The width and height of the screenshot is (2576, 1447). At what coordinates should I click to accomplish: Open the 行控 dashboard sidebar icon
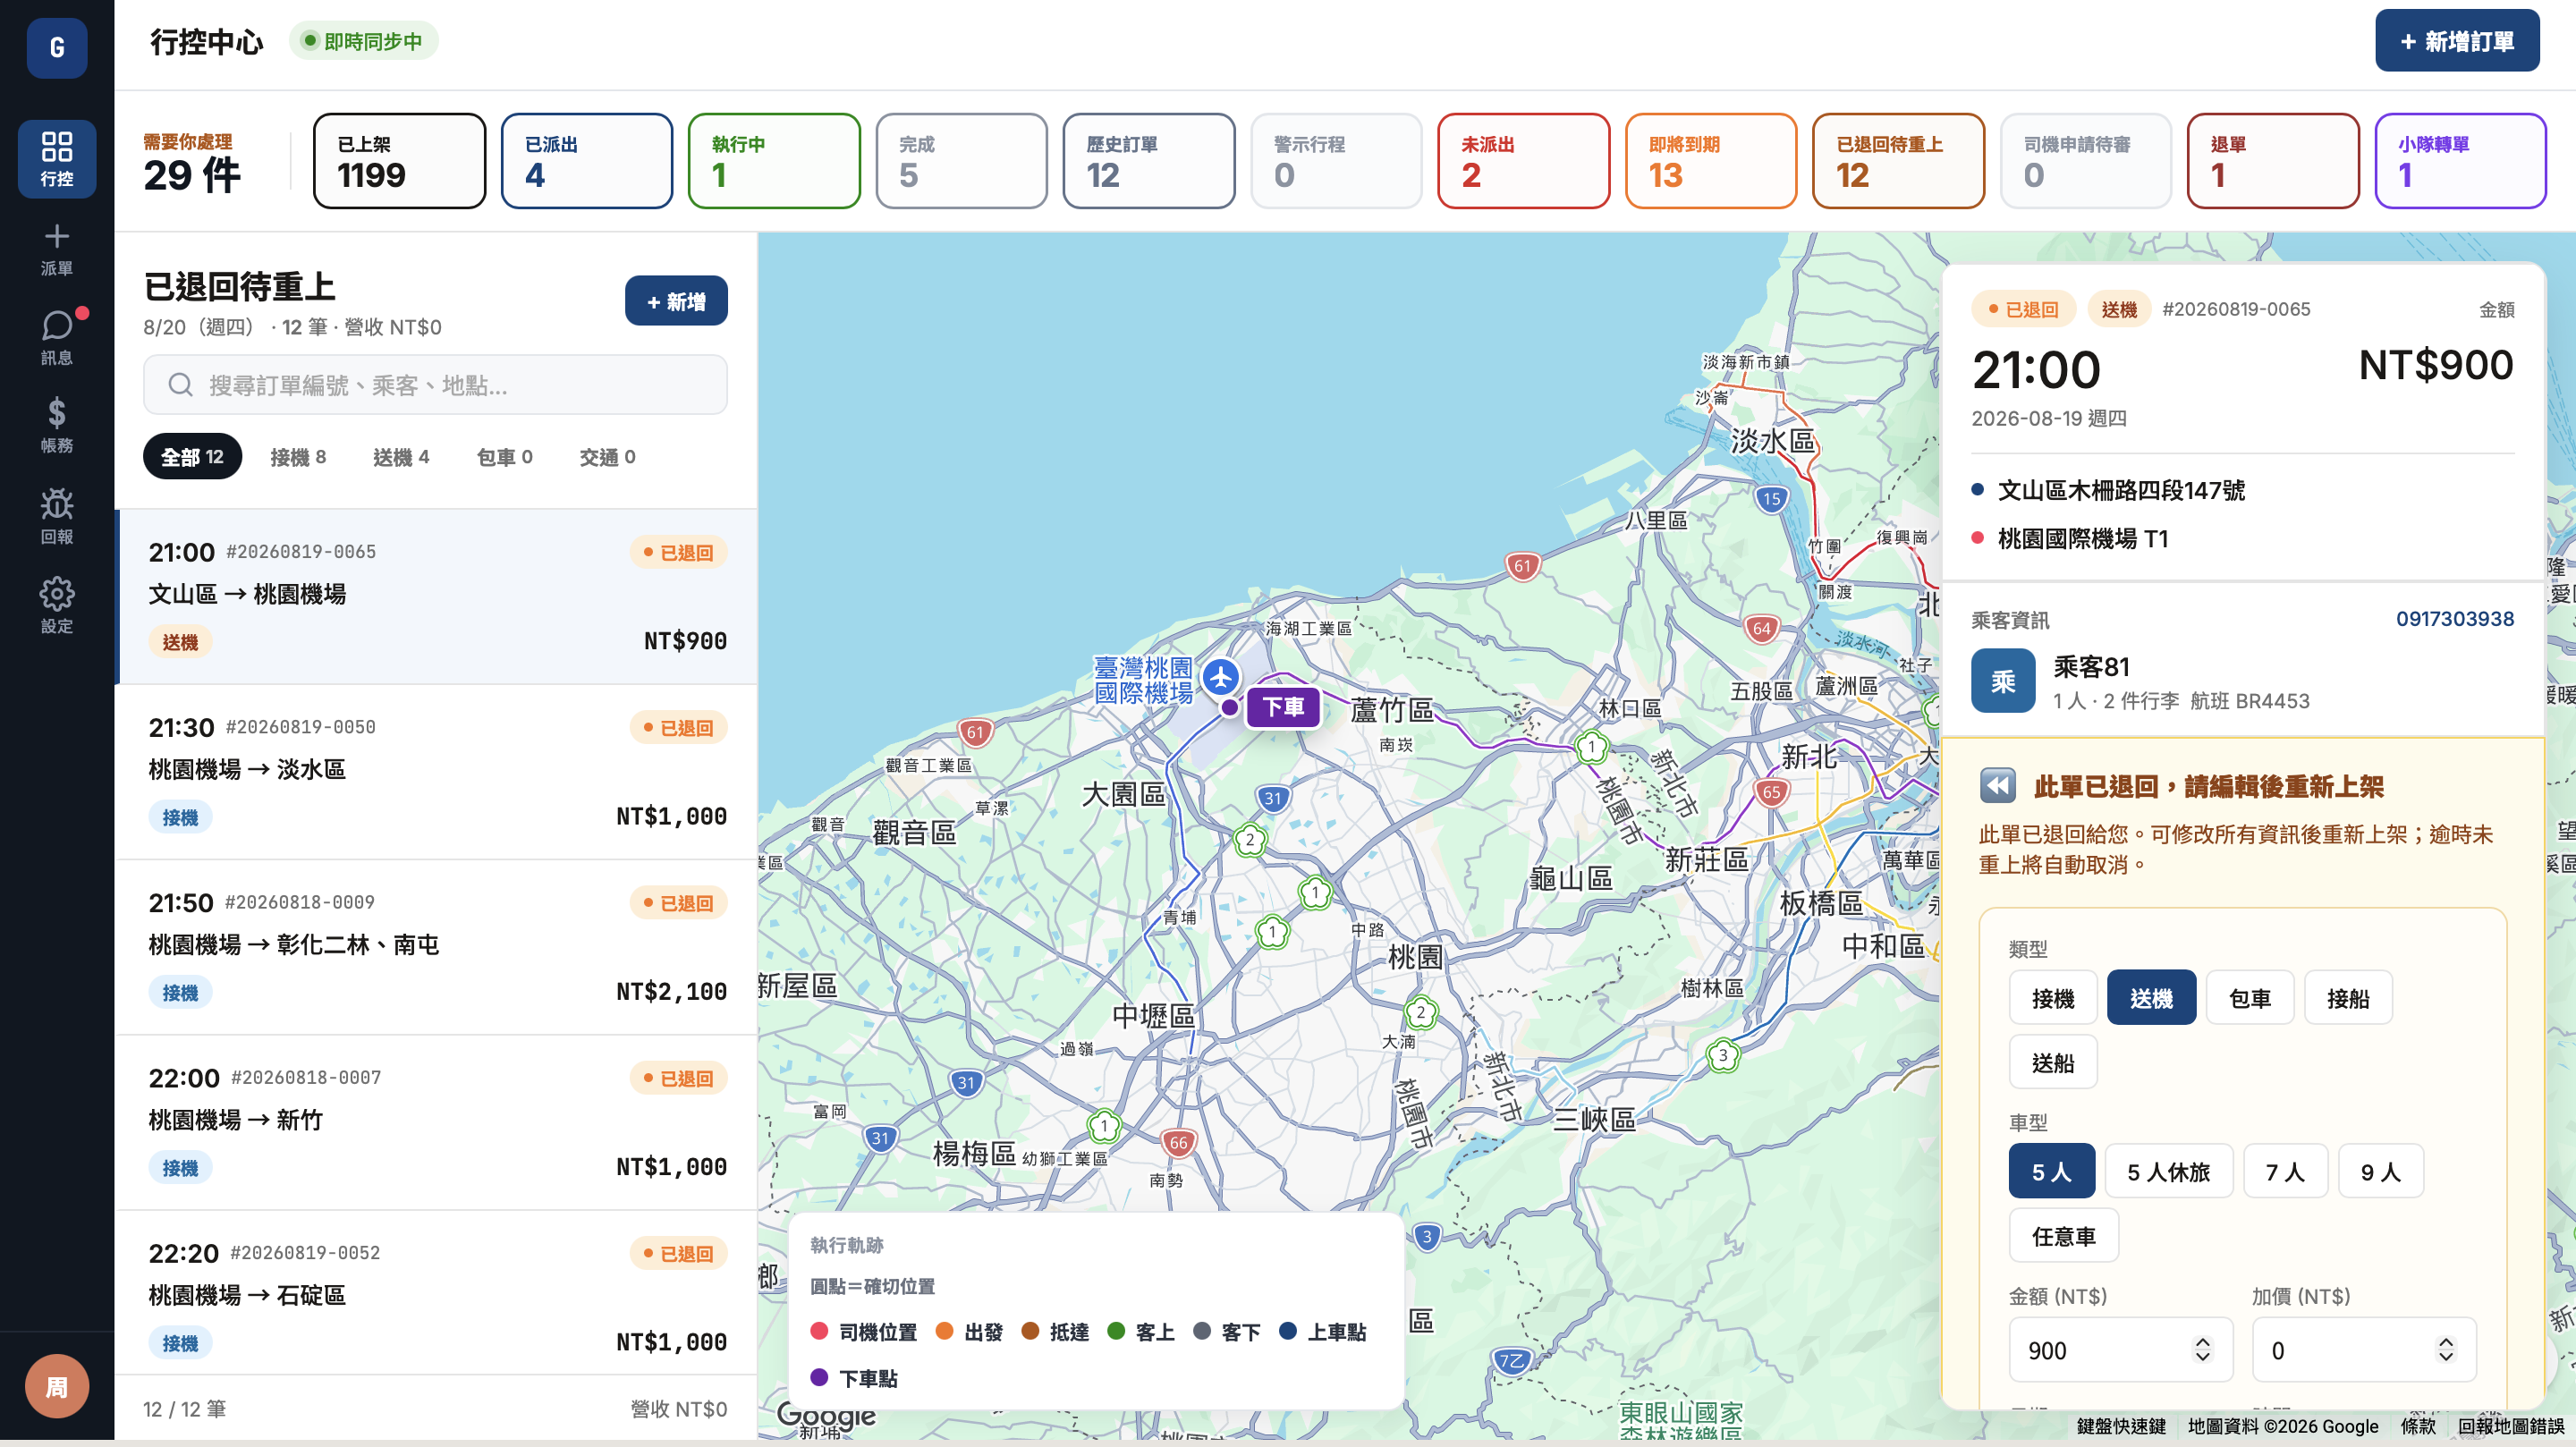(57, 158)
